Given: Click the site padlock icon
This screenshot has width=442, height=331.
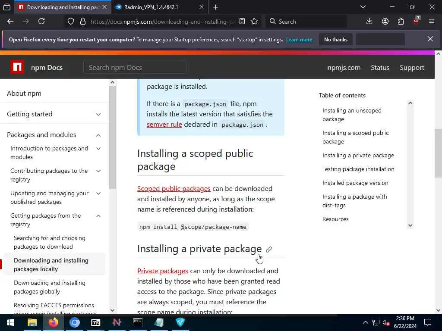Looking at the screenshot, I should 82,22.
